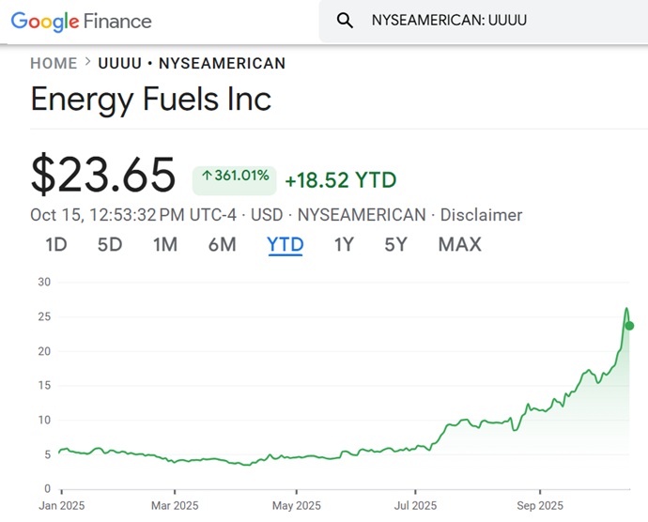Image resolution: width=648 pixels, height=522 pixels.
Task: Click the green up-arrow in percent badge
Action: [x=206, y=176]
